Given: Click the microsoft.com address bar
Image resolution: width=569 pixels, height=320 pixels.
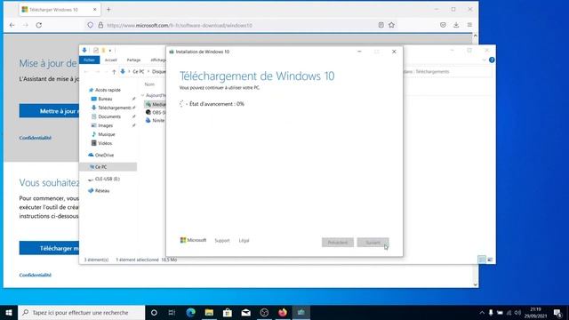Looking at the screenshot, I should (232, 26).
